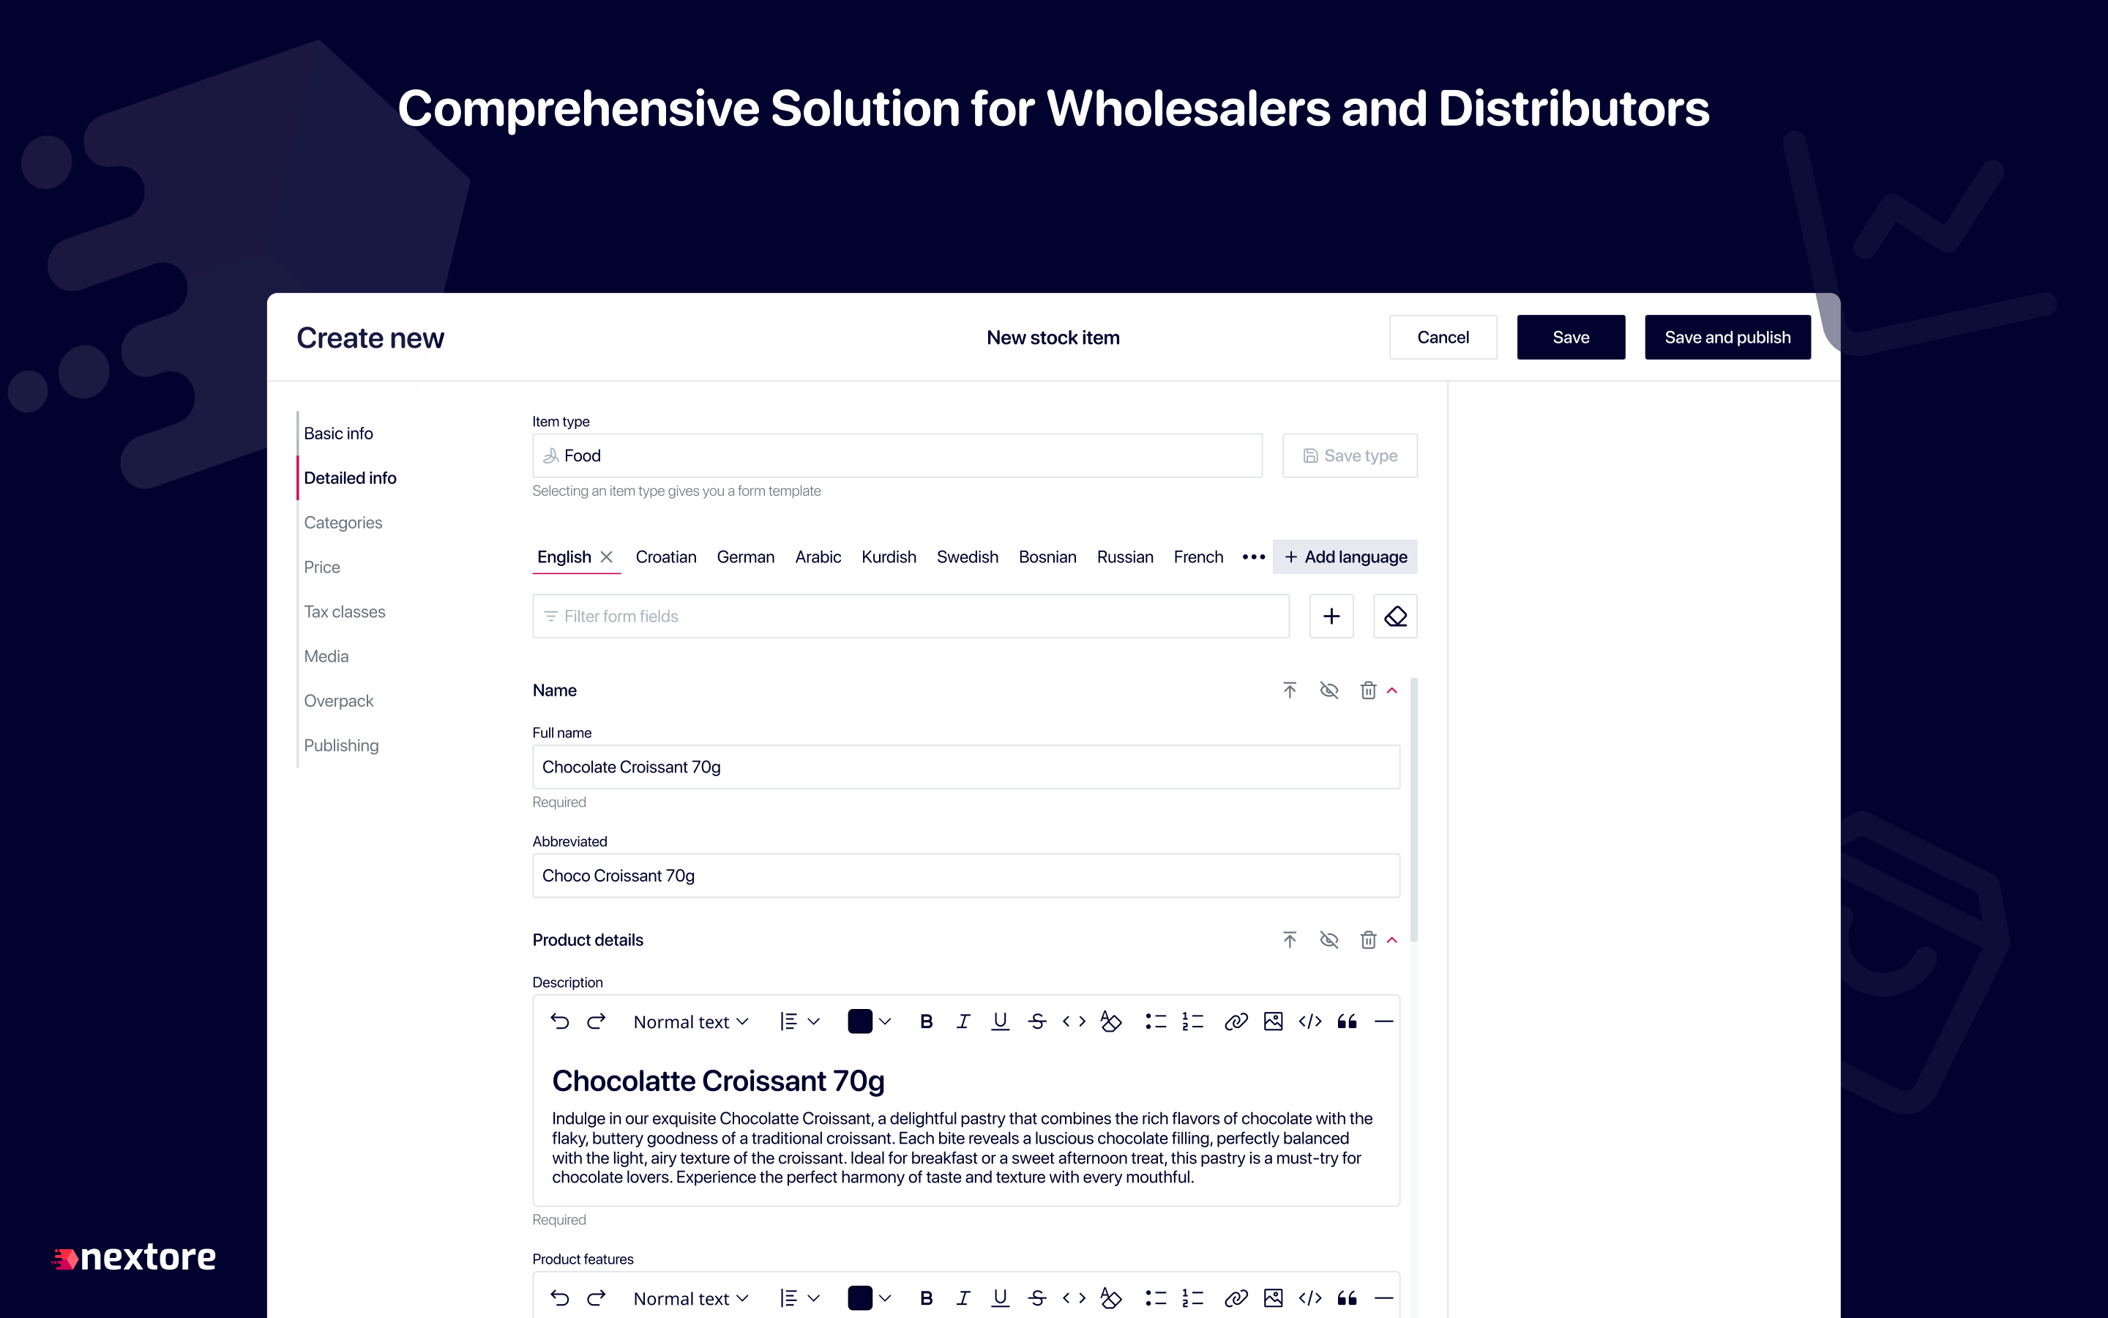
Task: Switch to the Kurdish language tab
Action: click(889, 557)
